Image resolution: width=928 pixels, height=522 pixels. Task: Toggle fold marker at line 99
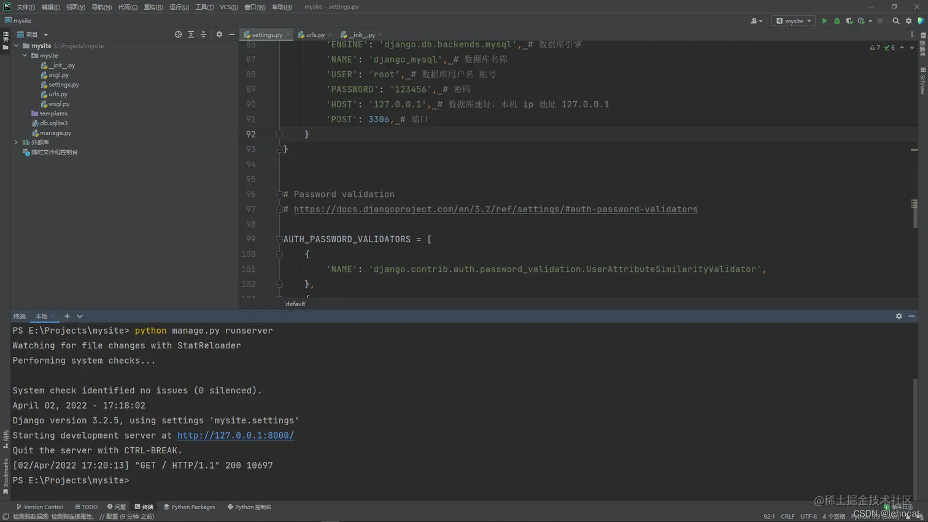pos(279,239)
